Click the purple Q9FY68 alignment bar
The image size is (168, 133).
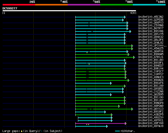(x=100, y=123)
